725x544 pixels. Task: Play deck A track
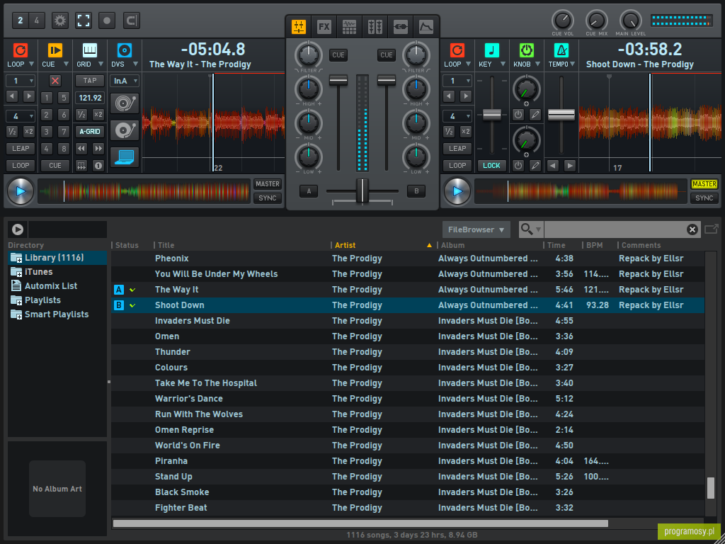[x=21, y=191]
